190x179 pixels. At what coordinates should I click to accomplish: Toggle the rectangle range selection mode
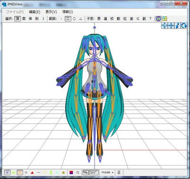click(x=68, y=19)
